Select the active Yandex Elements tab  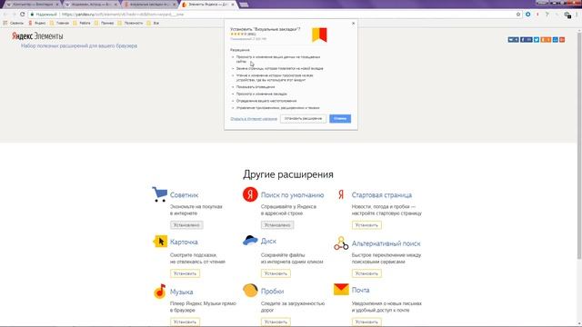208,5
